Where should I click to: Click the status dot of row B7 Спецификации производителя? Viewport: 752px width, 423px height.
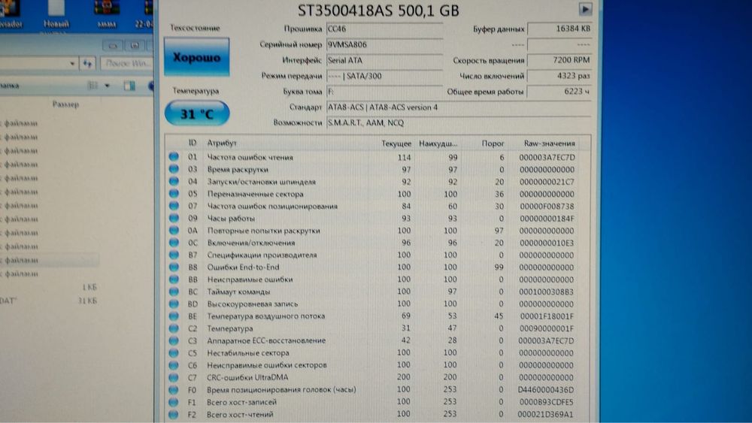174,255
